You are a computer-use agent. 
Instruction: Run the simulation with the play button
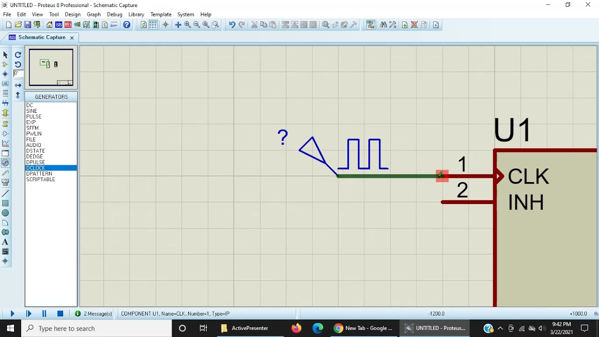pos(13,314)
